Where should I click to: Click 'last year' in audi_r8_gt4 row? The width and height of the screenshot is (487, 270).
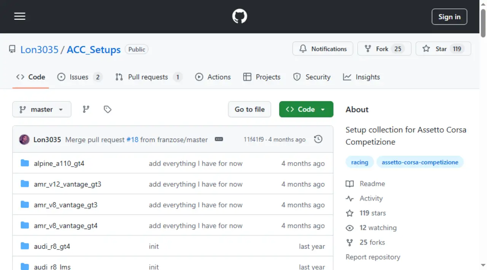click(312, 246)
